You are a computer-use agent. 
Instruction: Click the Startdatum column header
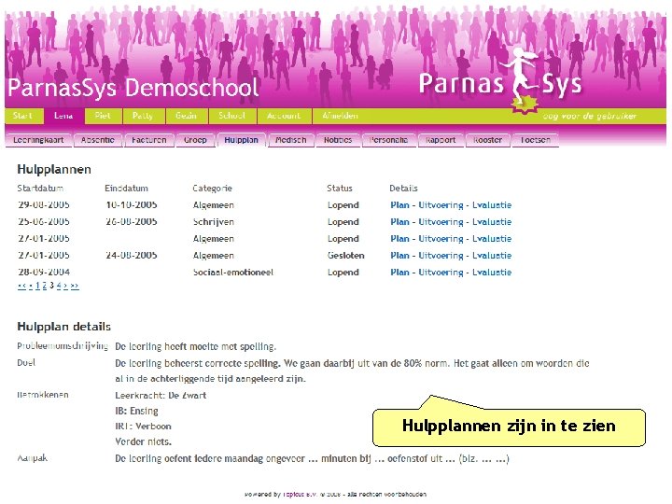click(41, 189)
